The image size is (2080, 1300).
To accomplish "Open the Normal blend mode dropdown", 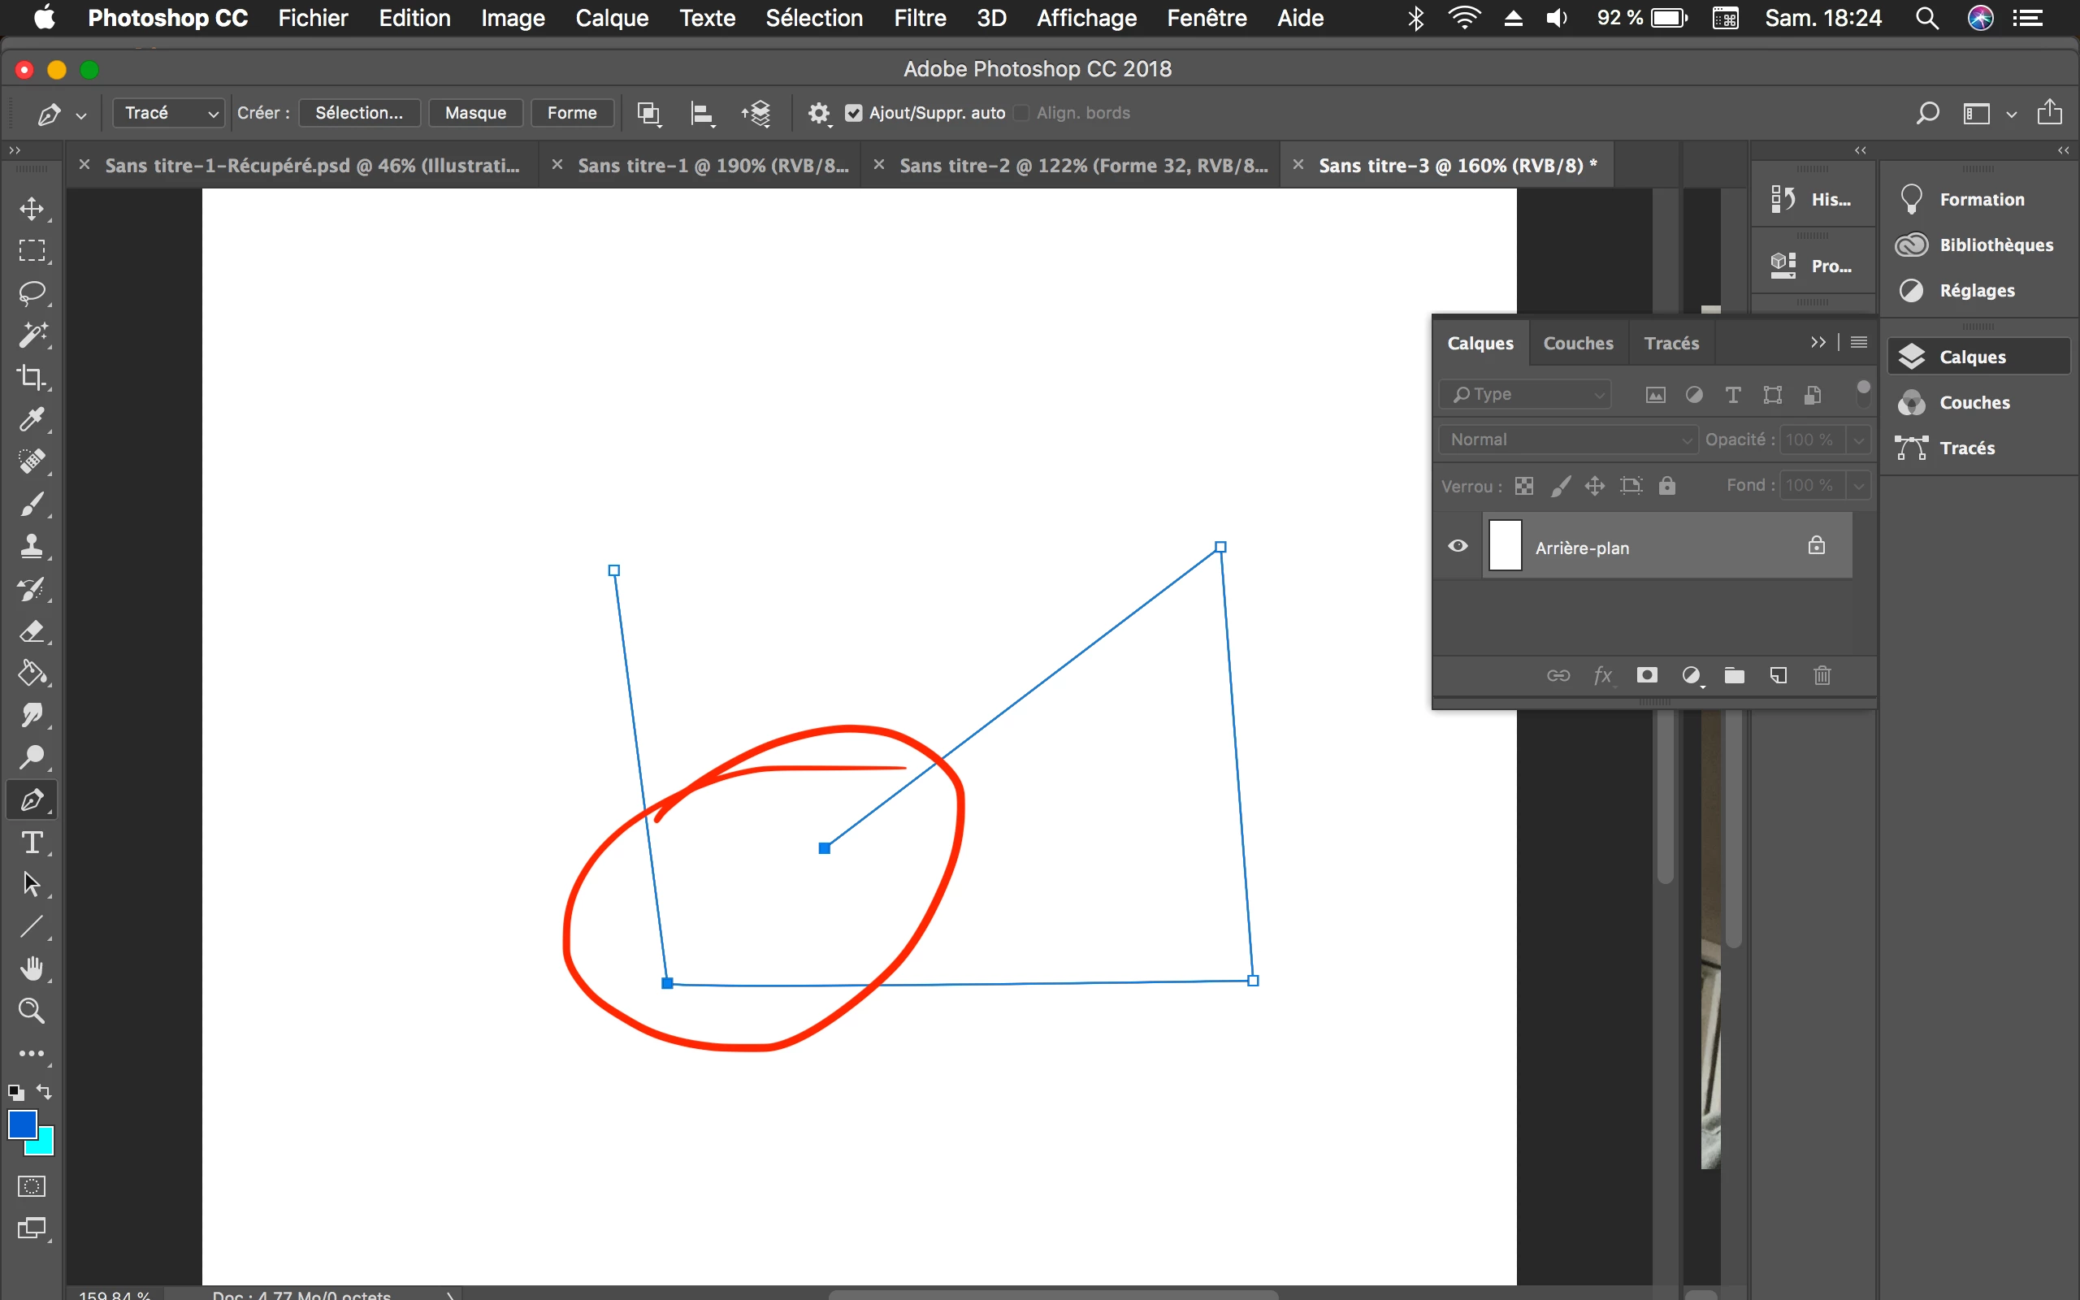I will pyautogui.click(x=1569, y=440).
